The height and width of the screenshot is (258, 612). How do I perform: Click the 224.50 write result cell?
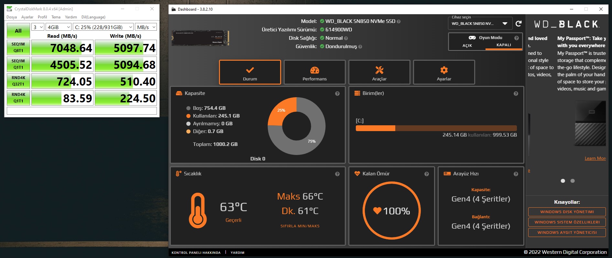coord(126,98)
